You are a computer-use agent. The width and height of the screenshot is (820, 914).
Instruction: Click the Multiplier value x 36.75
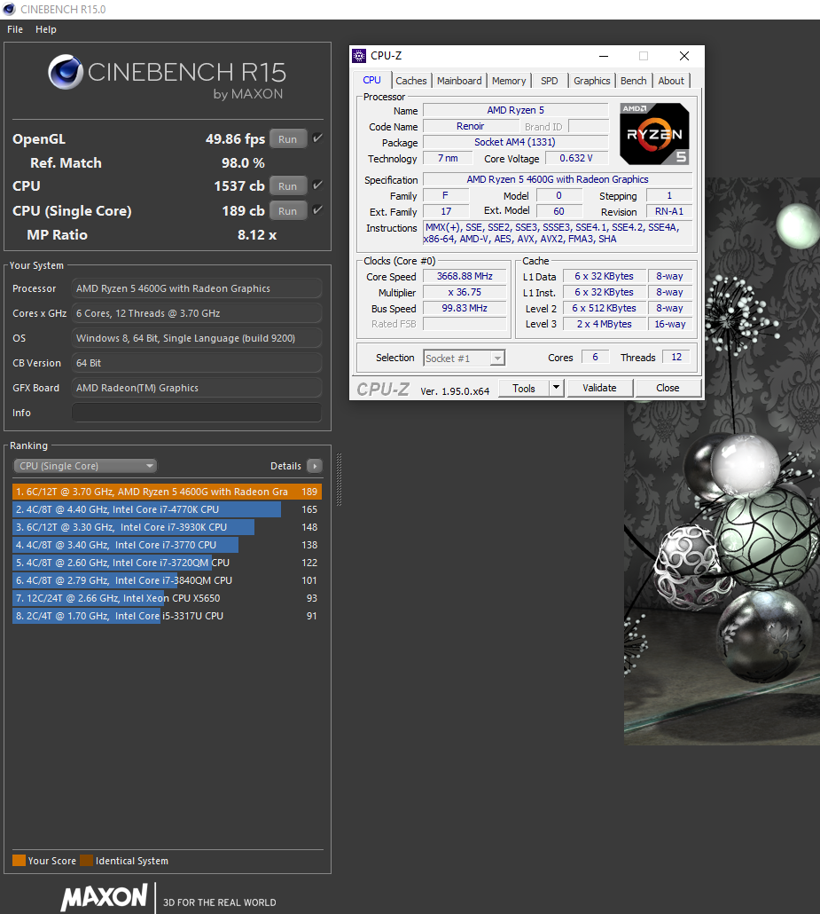pyautogui.click(x=465, y=292)
